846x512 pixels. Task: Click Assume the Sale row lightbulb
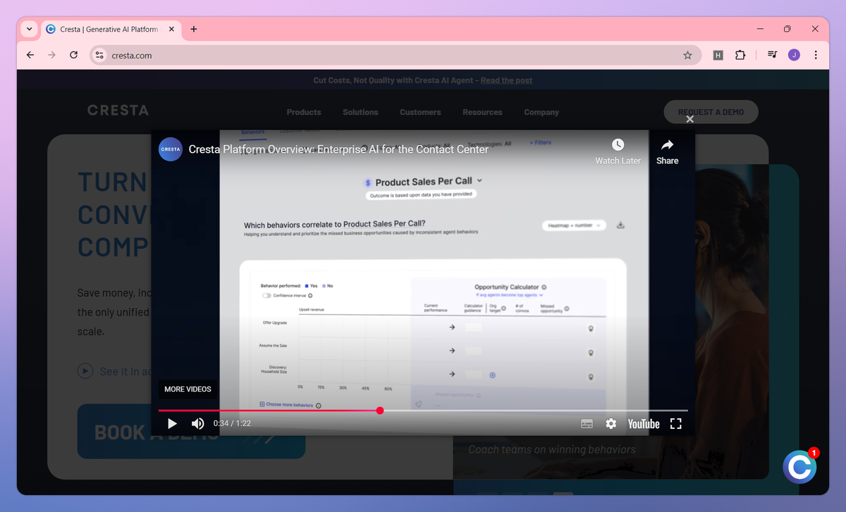coord(591,352)
